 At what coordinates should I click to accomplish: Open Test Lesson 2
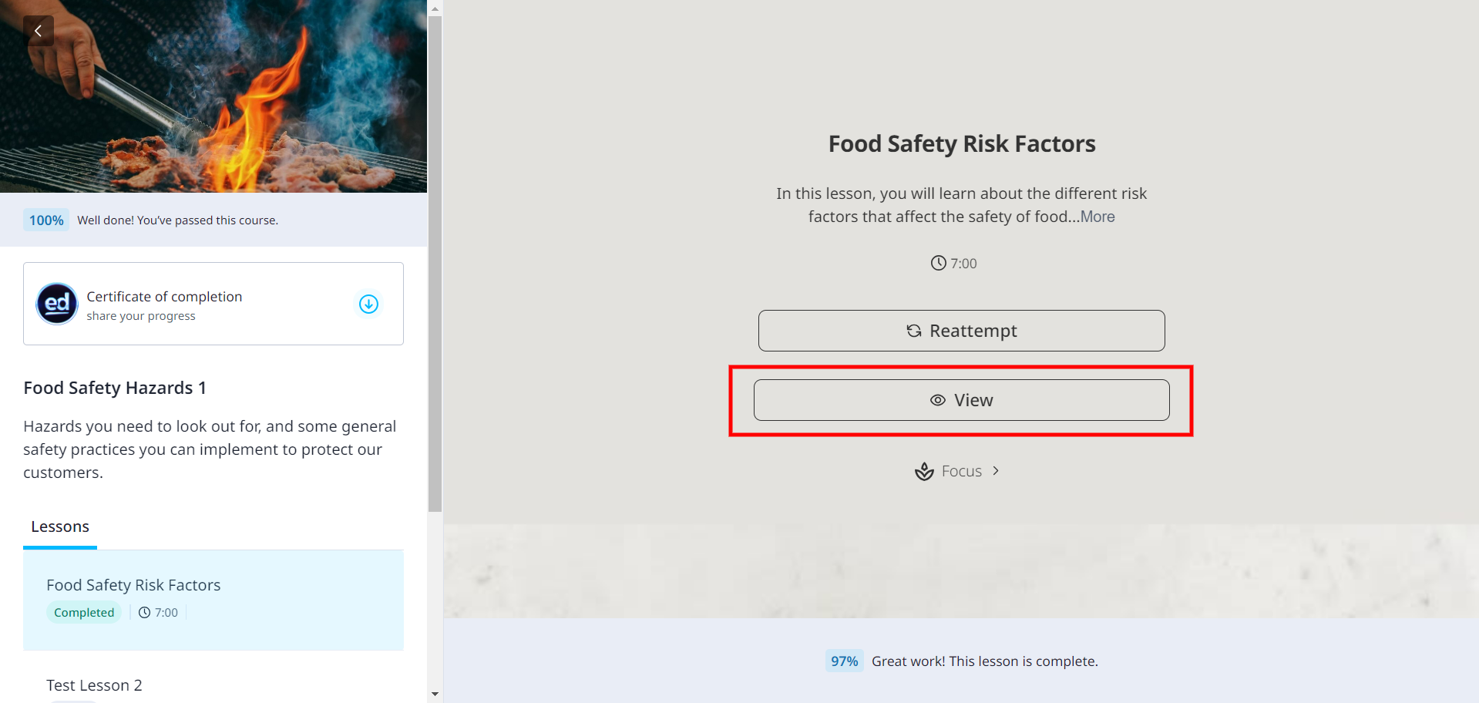point(94,685)
